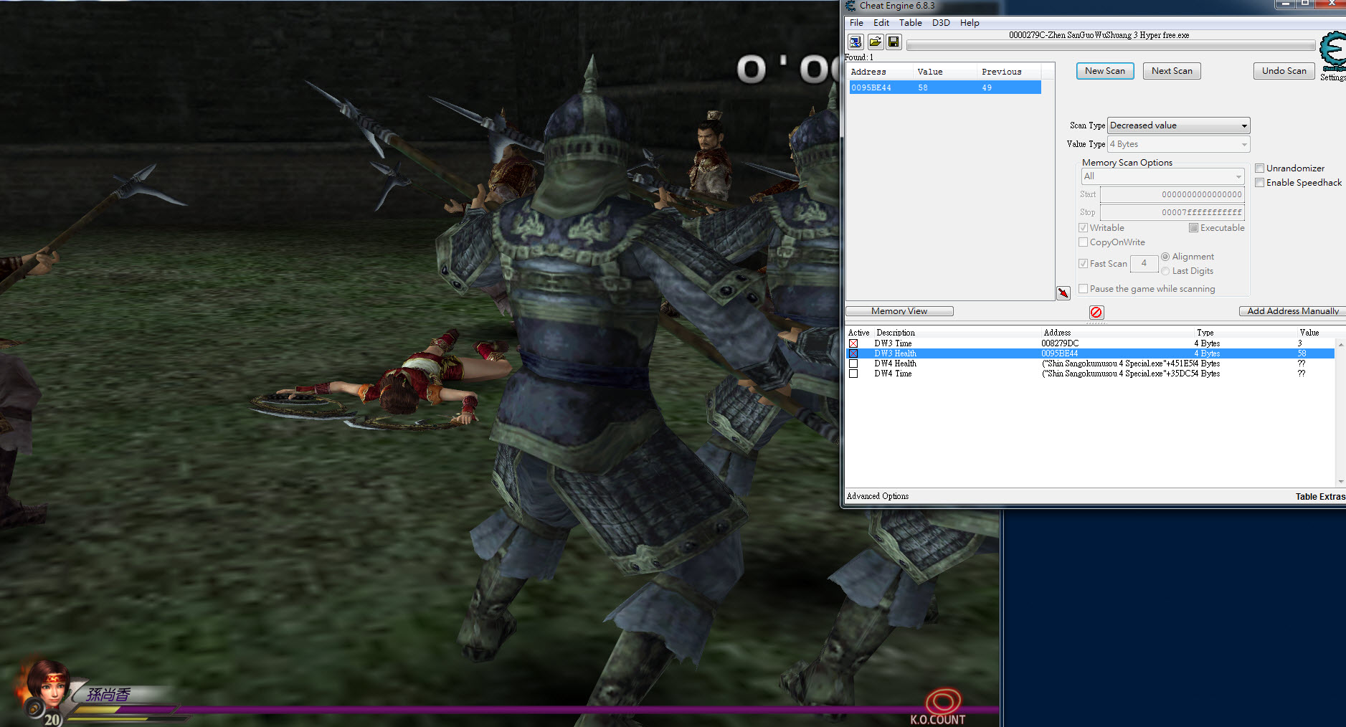
Task: Activate the DW4 Health entry checkbox
Action: pyautogui.click(x=853, y=363)
